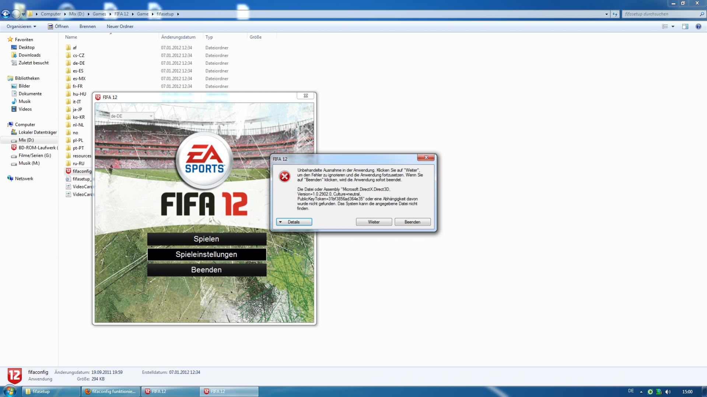Click Brennen in the Explorer toolbar
Viewport: 707px width, 397px height.
87,26
